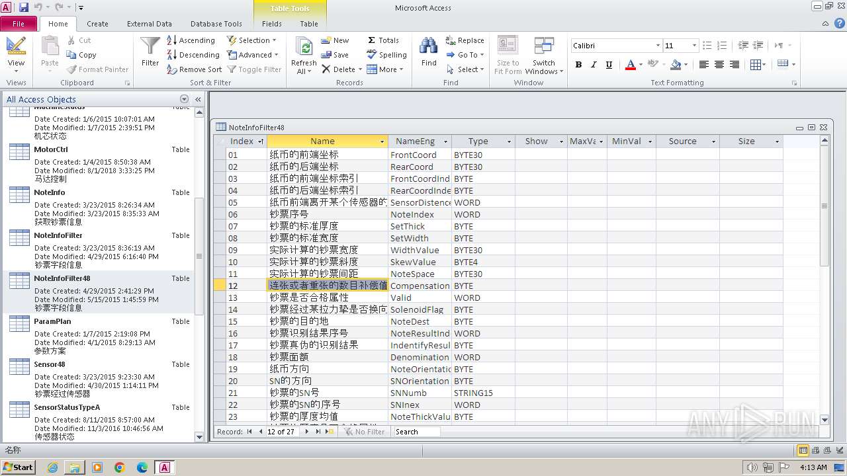The width and height of the screenshot is (847, 476).
Task: Create a New record
Action: (335, 40)
